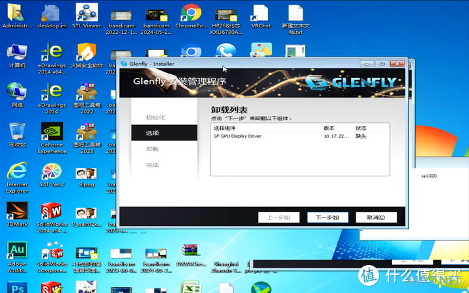Viewport: 469px width, 293px height.
Task: Open the 计算机 desktop icon
Action: coord(17,56)
